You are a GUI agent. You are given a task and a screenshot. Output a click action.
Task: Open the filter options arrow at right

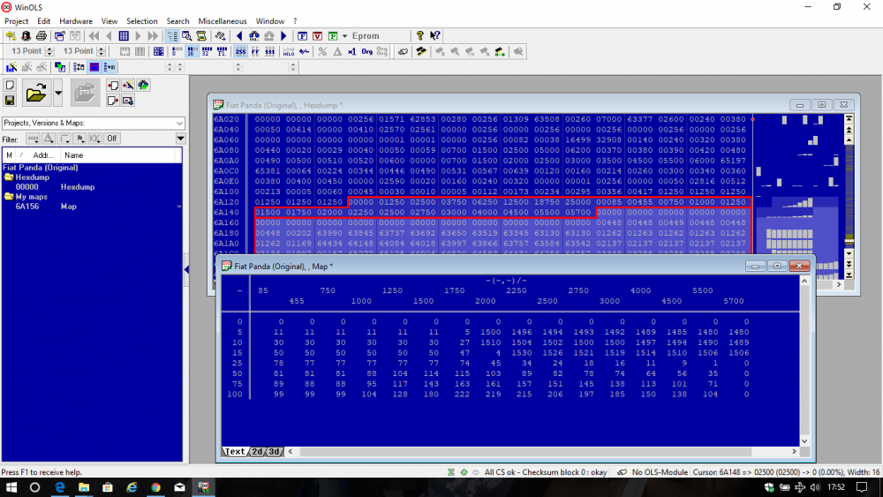pyautogui.click(x=180, y=139)
